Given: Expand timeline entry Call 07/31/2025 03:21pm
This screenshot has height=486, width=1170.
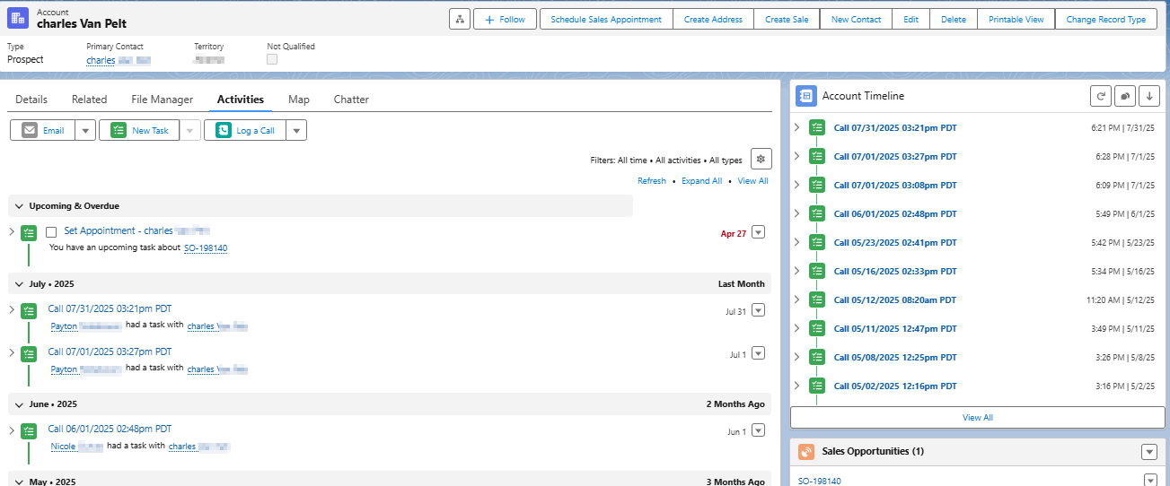Looking at the screenshot, I should (x=796, y=127).
